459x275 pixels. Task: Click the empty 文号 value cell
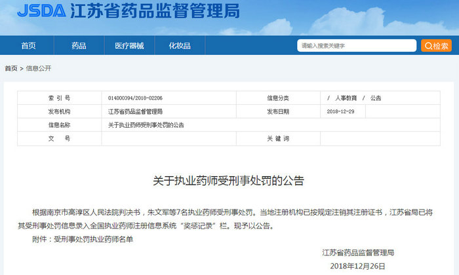point(177,139)
